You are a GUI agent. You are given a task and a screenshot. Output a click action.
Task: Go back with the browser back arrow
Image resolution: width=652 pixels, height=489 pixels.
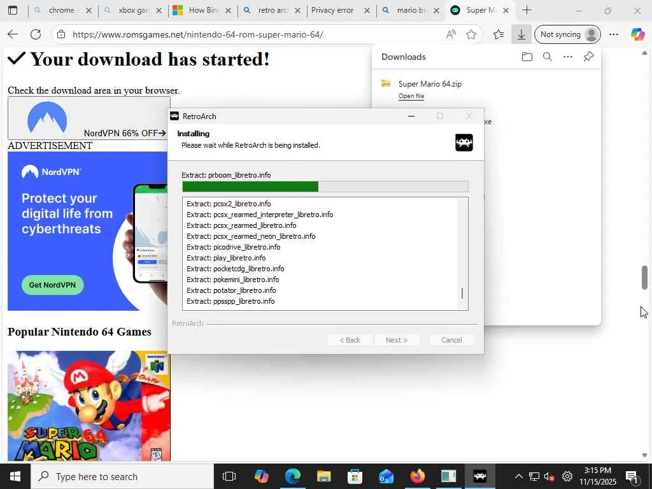point(13,34)
